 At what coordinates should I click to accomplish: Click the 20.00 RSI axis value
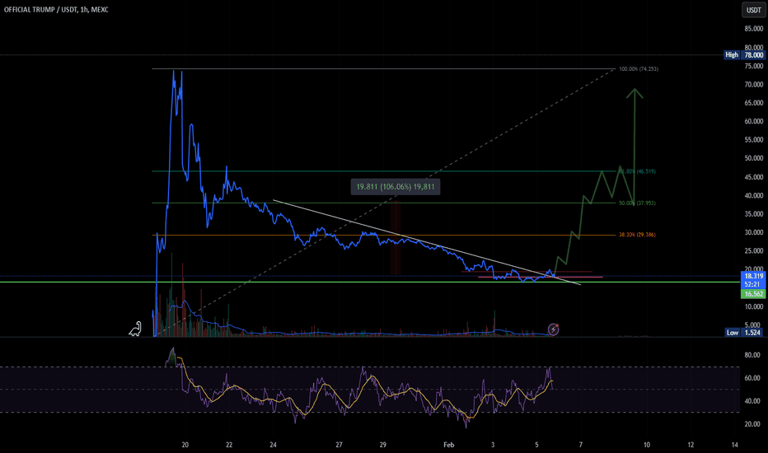(752, 424)
